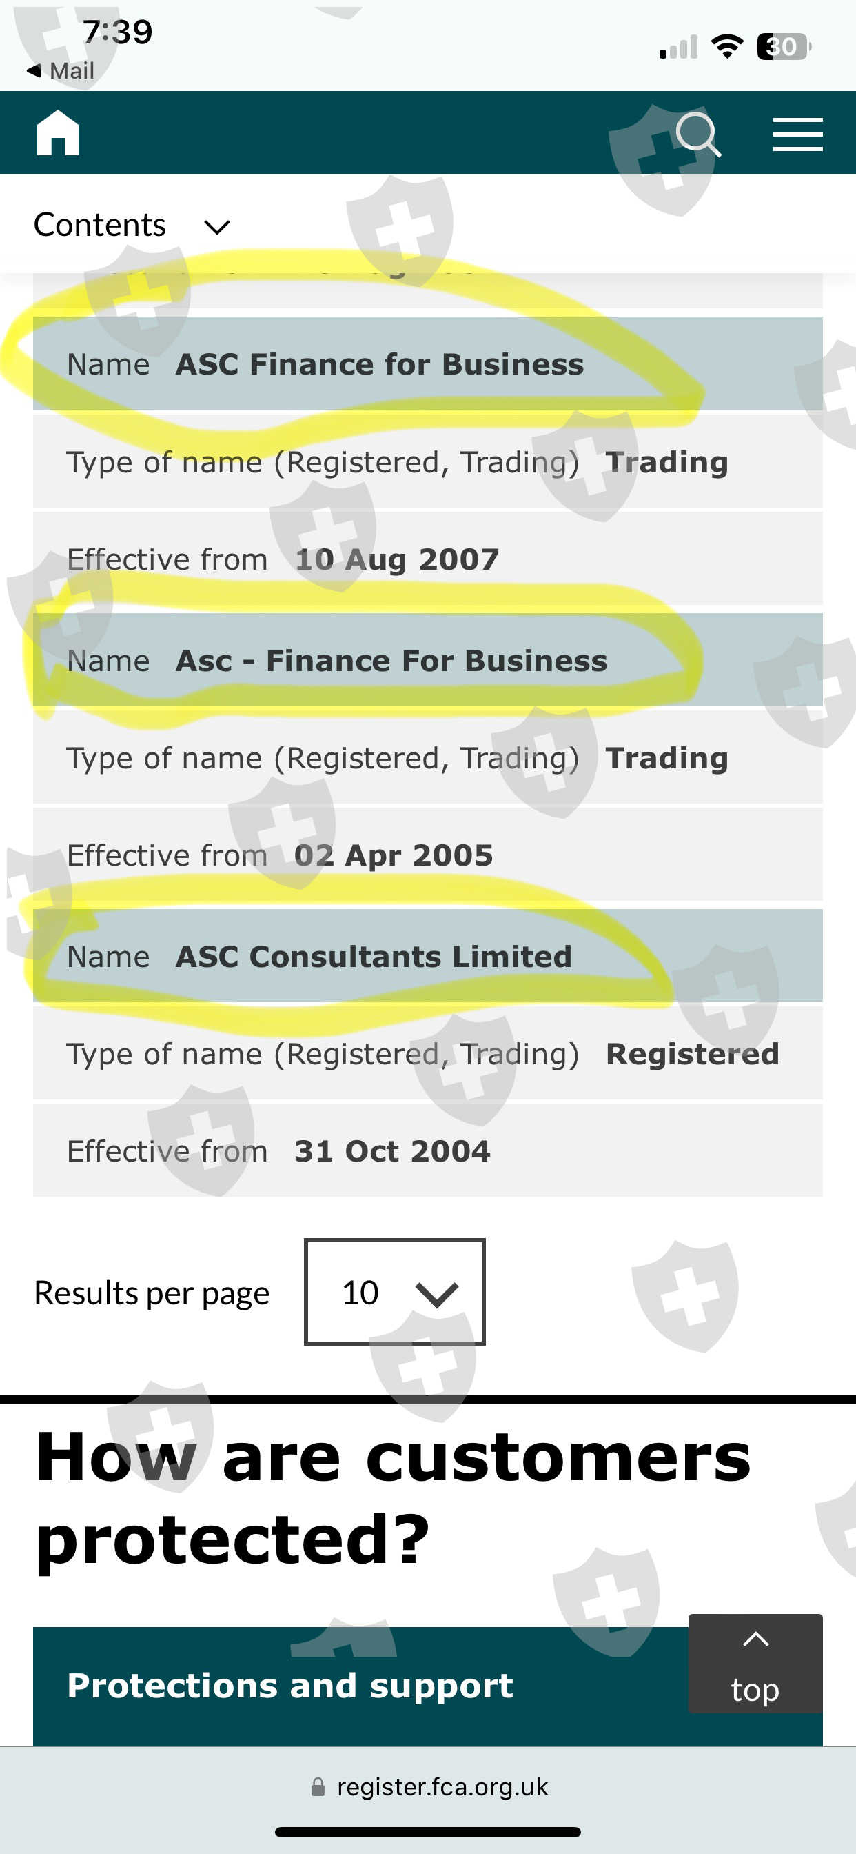Screen dimensions: 856x1854
Task: Select the ASC Consultants Limited row
Action: 427,956
